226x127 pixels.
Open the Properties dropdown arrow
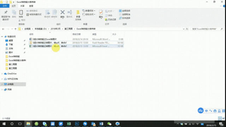101,18
